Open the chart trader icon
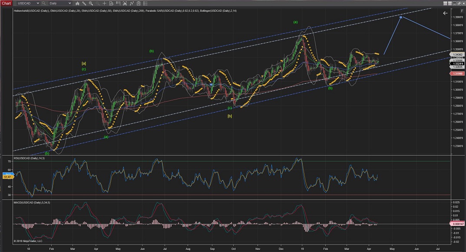Viewport: 466px width, 252px height. point(118,3)
